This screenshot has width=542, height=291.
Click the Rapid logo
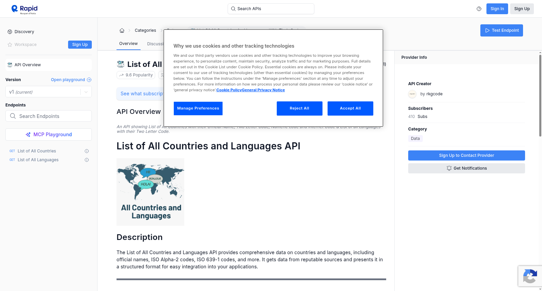[24, 9]
